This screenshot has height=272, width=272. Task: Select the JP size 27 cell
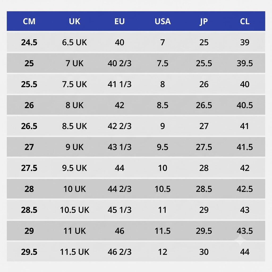click(204, 126)
